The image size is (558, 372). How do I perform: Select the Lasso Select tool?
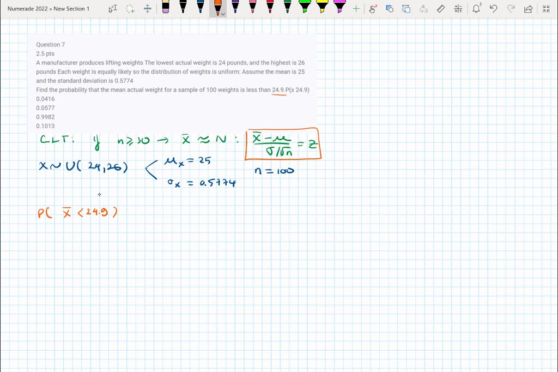point(130,9)
